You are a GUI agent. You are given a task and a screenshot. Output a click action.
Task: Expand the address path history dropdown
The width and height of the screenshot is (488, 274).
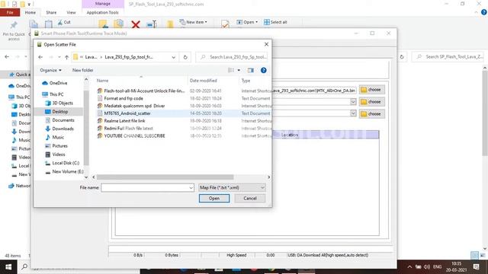(173, 57)
